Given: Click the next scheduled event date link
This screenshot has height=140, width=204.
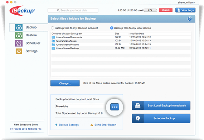Looking at the screenshot, I should 26,129.
